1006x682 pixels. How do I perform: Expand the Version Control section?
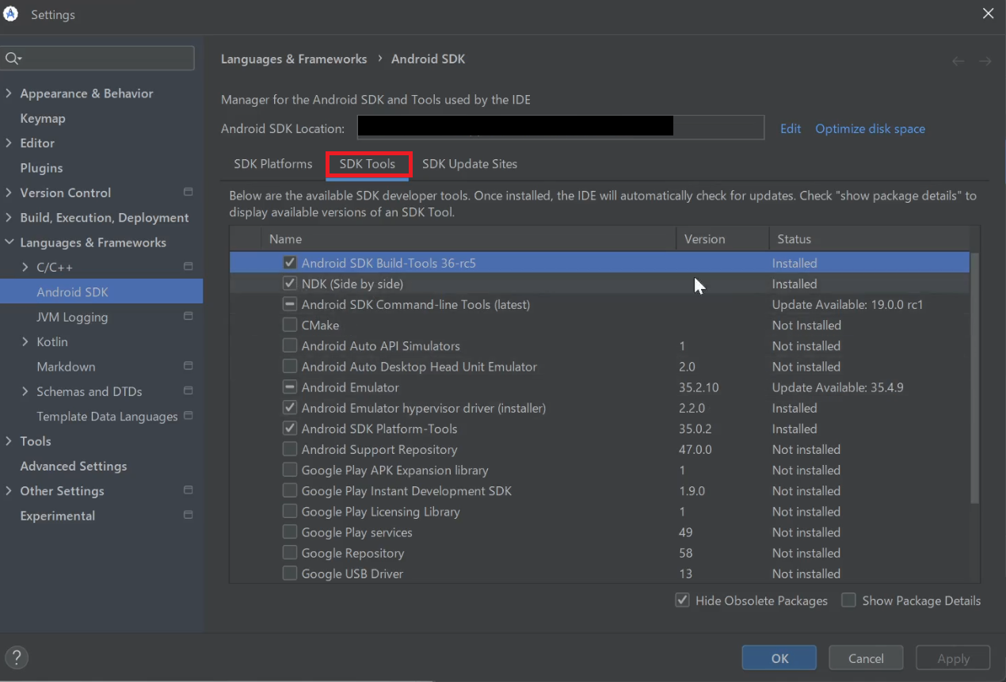tap(9, 192)
